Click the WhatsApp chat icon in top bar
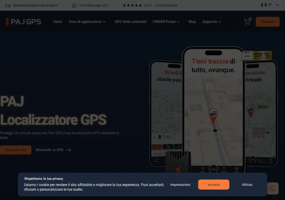 pyautogui.click(x=74, y=6)
